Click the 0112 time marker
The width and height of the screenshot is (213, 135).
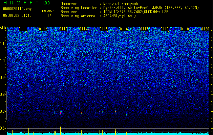click(x=43, y=29)
